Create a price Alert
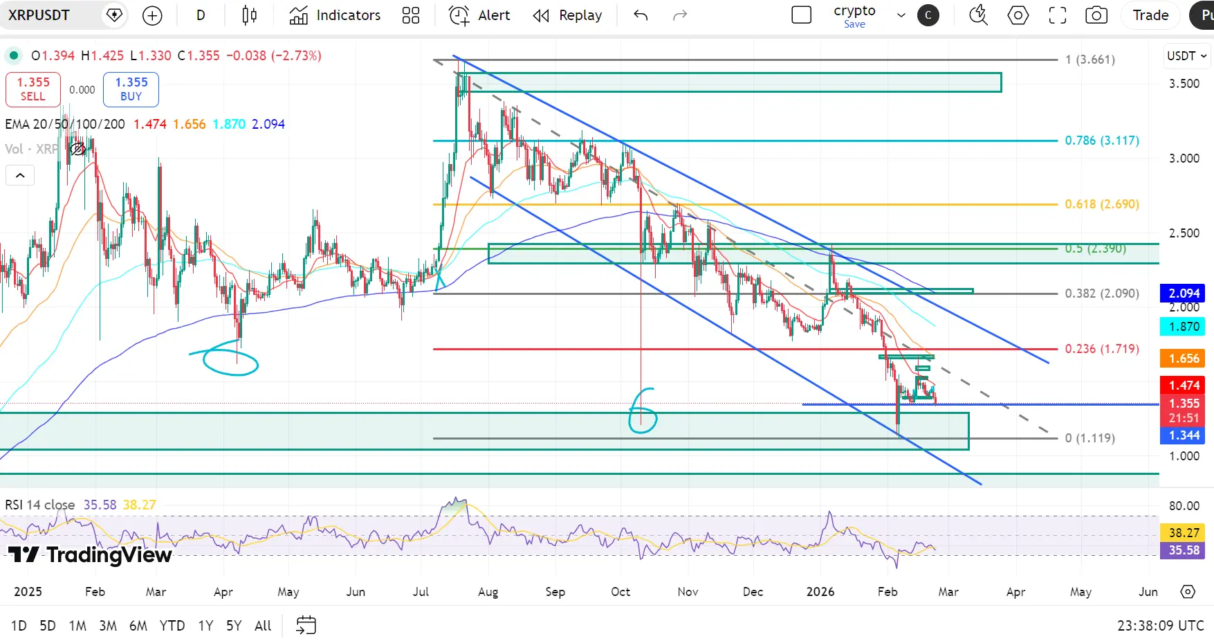 tap(479, 15)
